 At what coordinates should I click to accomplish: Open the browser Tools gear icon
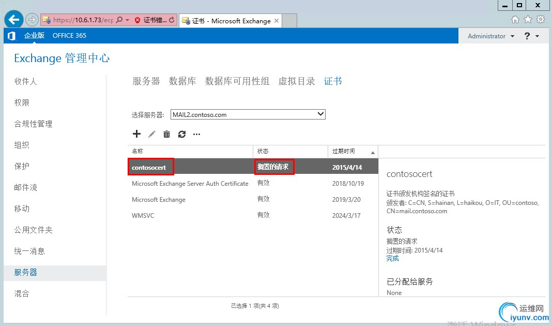click(x=541, y=19)
